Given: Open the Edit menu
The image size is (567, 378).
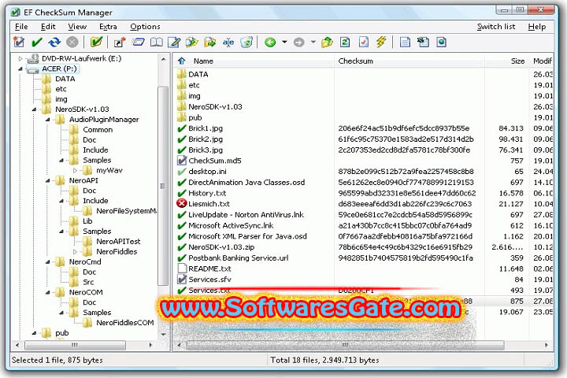Looking at the screenshot, I should coord(48,27).
